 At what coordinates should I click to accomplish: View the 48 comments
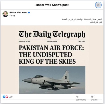coord(81,98)
